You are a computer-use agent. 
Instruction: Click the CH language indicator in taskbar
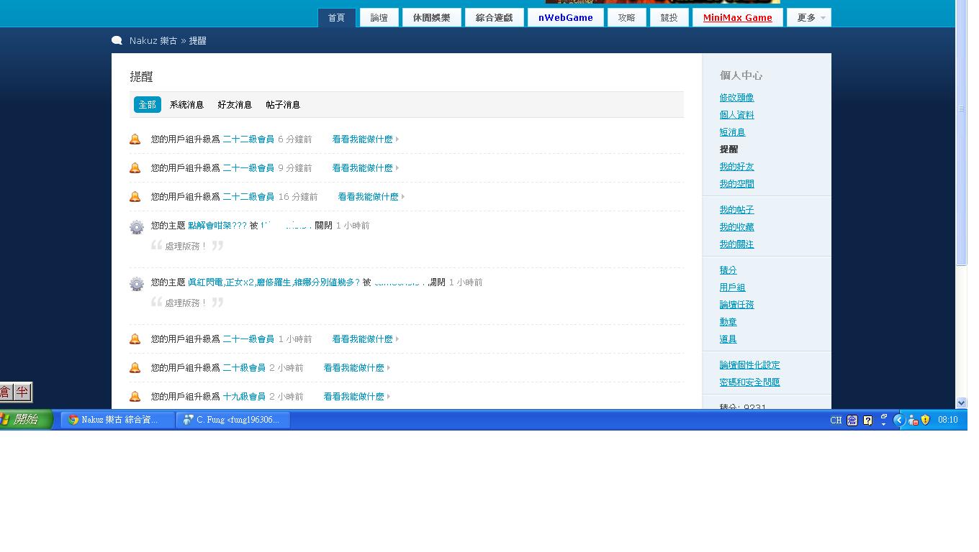click(x=836, y=420)
